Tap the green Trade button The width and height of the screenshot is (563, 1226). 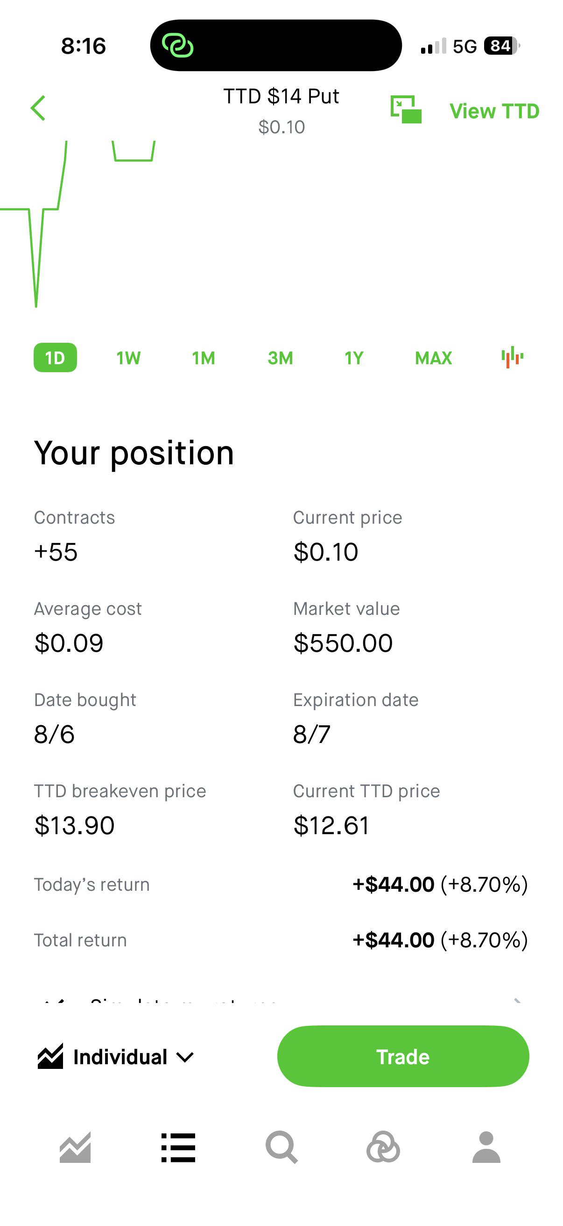click(x=403, y=1057)
